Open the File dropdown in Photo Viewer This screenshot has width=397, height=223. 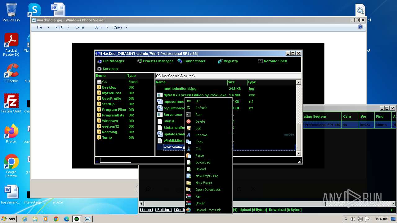pyautogui.click(x=43, y=27)
